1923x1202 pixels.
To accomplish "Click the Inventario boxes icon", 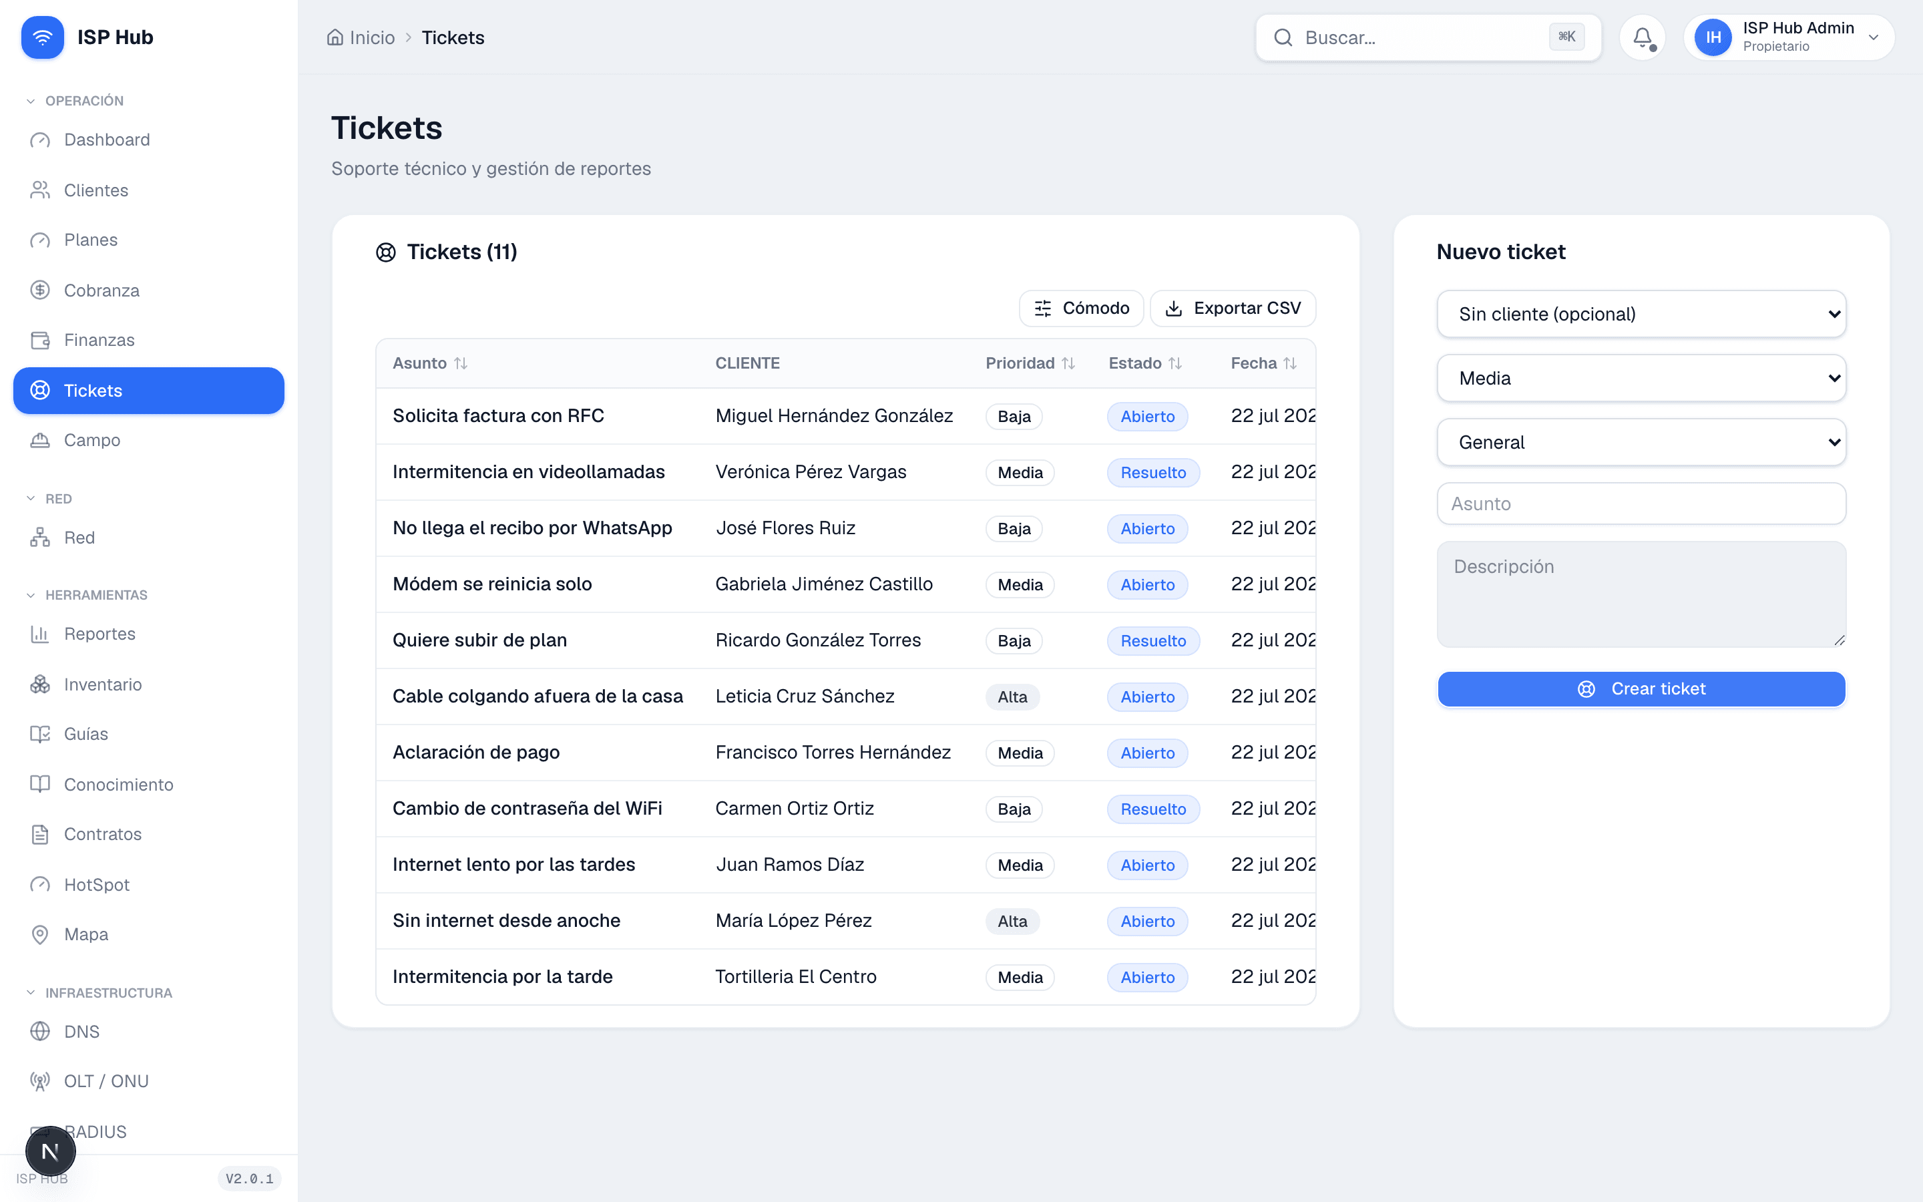I will (40, 684).
